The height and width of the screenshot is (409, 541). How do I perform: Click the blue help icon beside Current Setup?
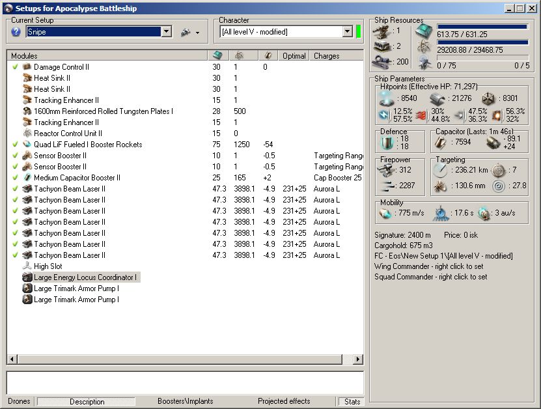(x=16, y=32)
